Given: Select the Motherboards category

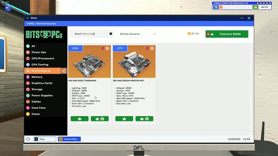Looking at the screenshot, I should 43,71.
